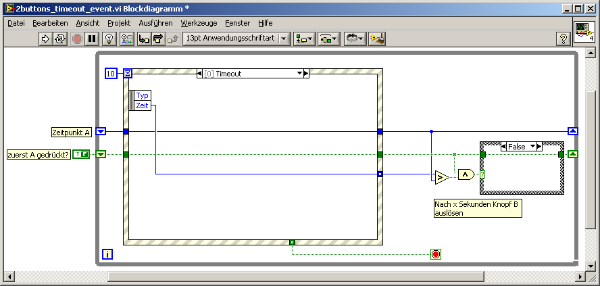600x286 pixels.
Task: Select the AND logic gate node
Action: click(466, 174)
